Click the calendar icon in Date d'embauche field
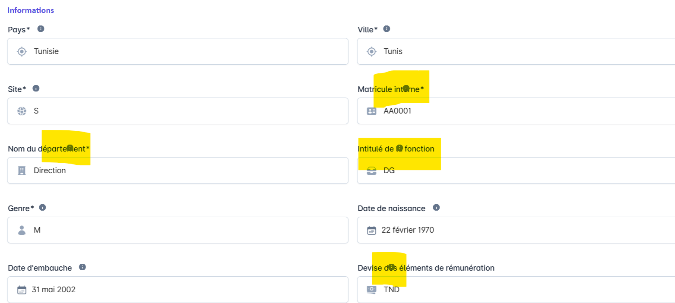675x303 pixels. (22, 290)
